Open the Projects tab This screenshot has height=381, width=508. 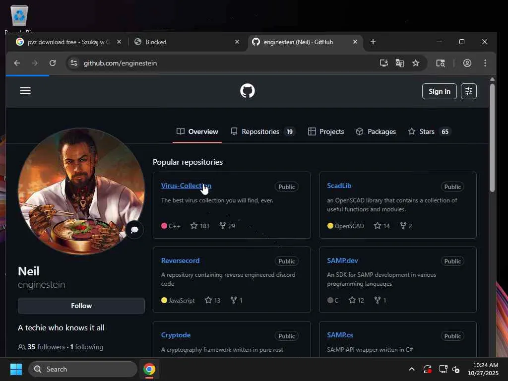(x=325, y=131)
